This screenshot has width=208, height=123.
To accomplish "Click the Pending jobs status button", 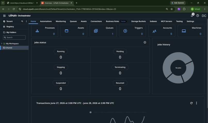I will pos(120,51).
